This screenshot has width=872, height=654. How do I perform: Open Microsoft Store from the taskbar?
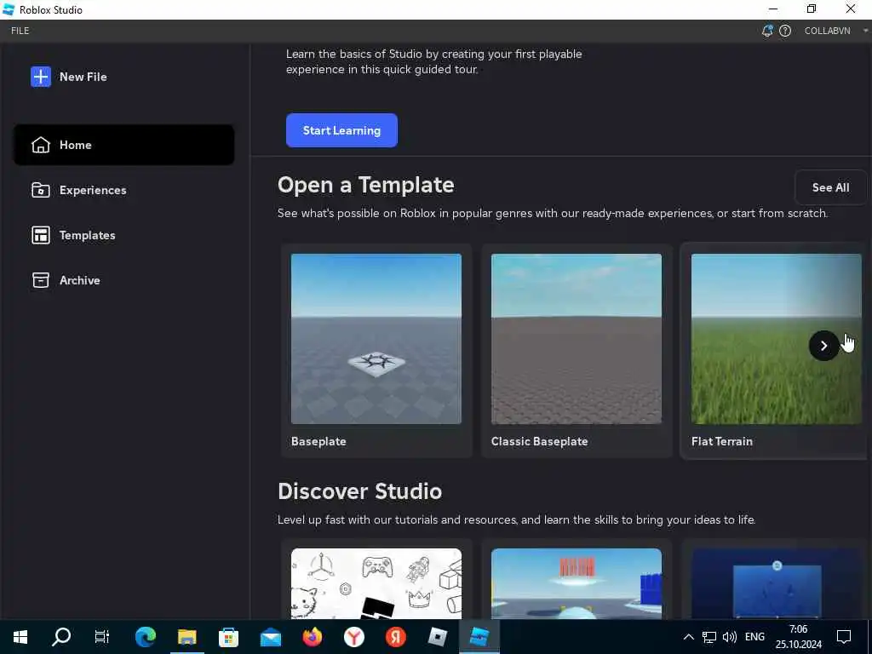[x=228, y=637]
